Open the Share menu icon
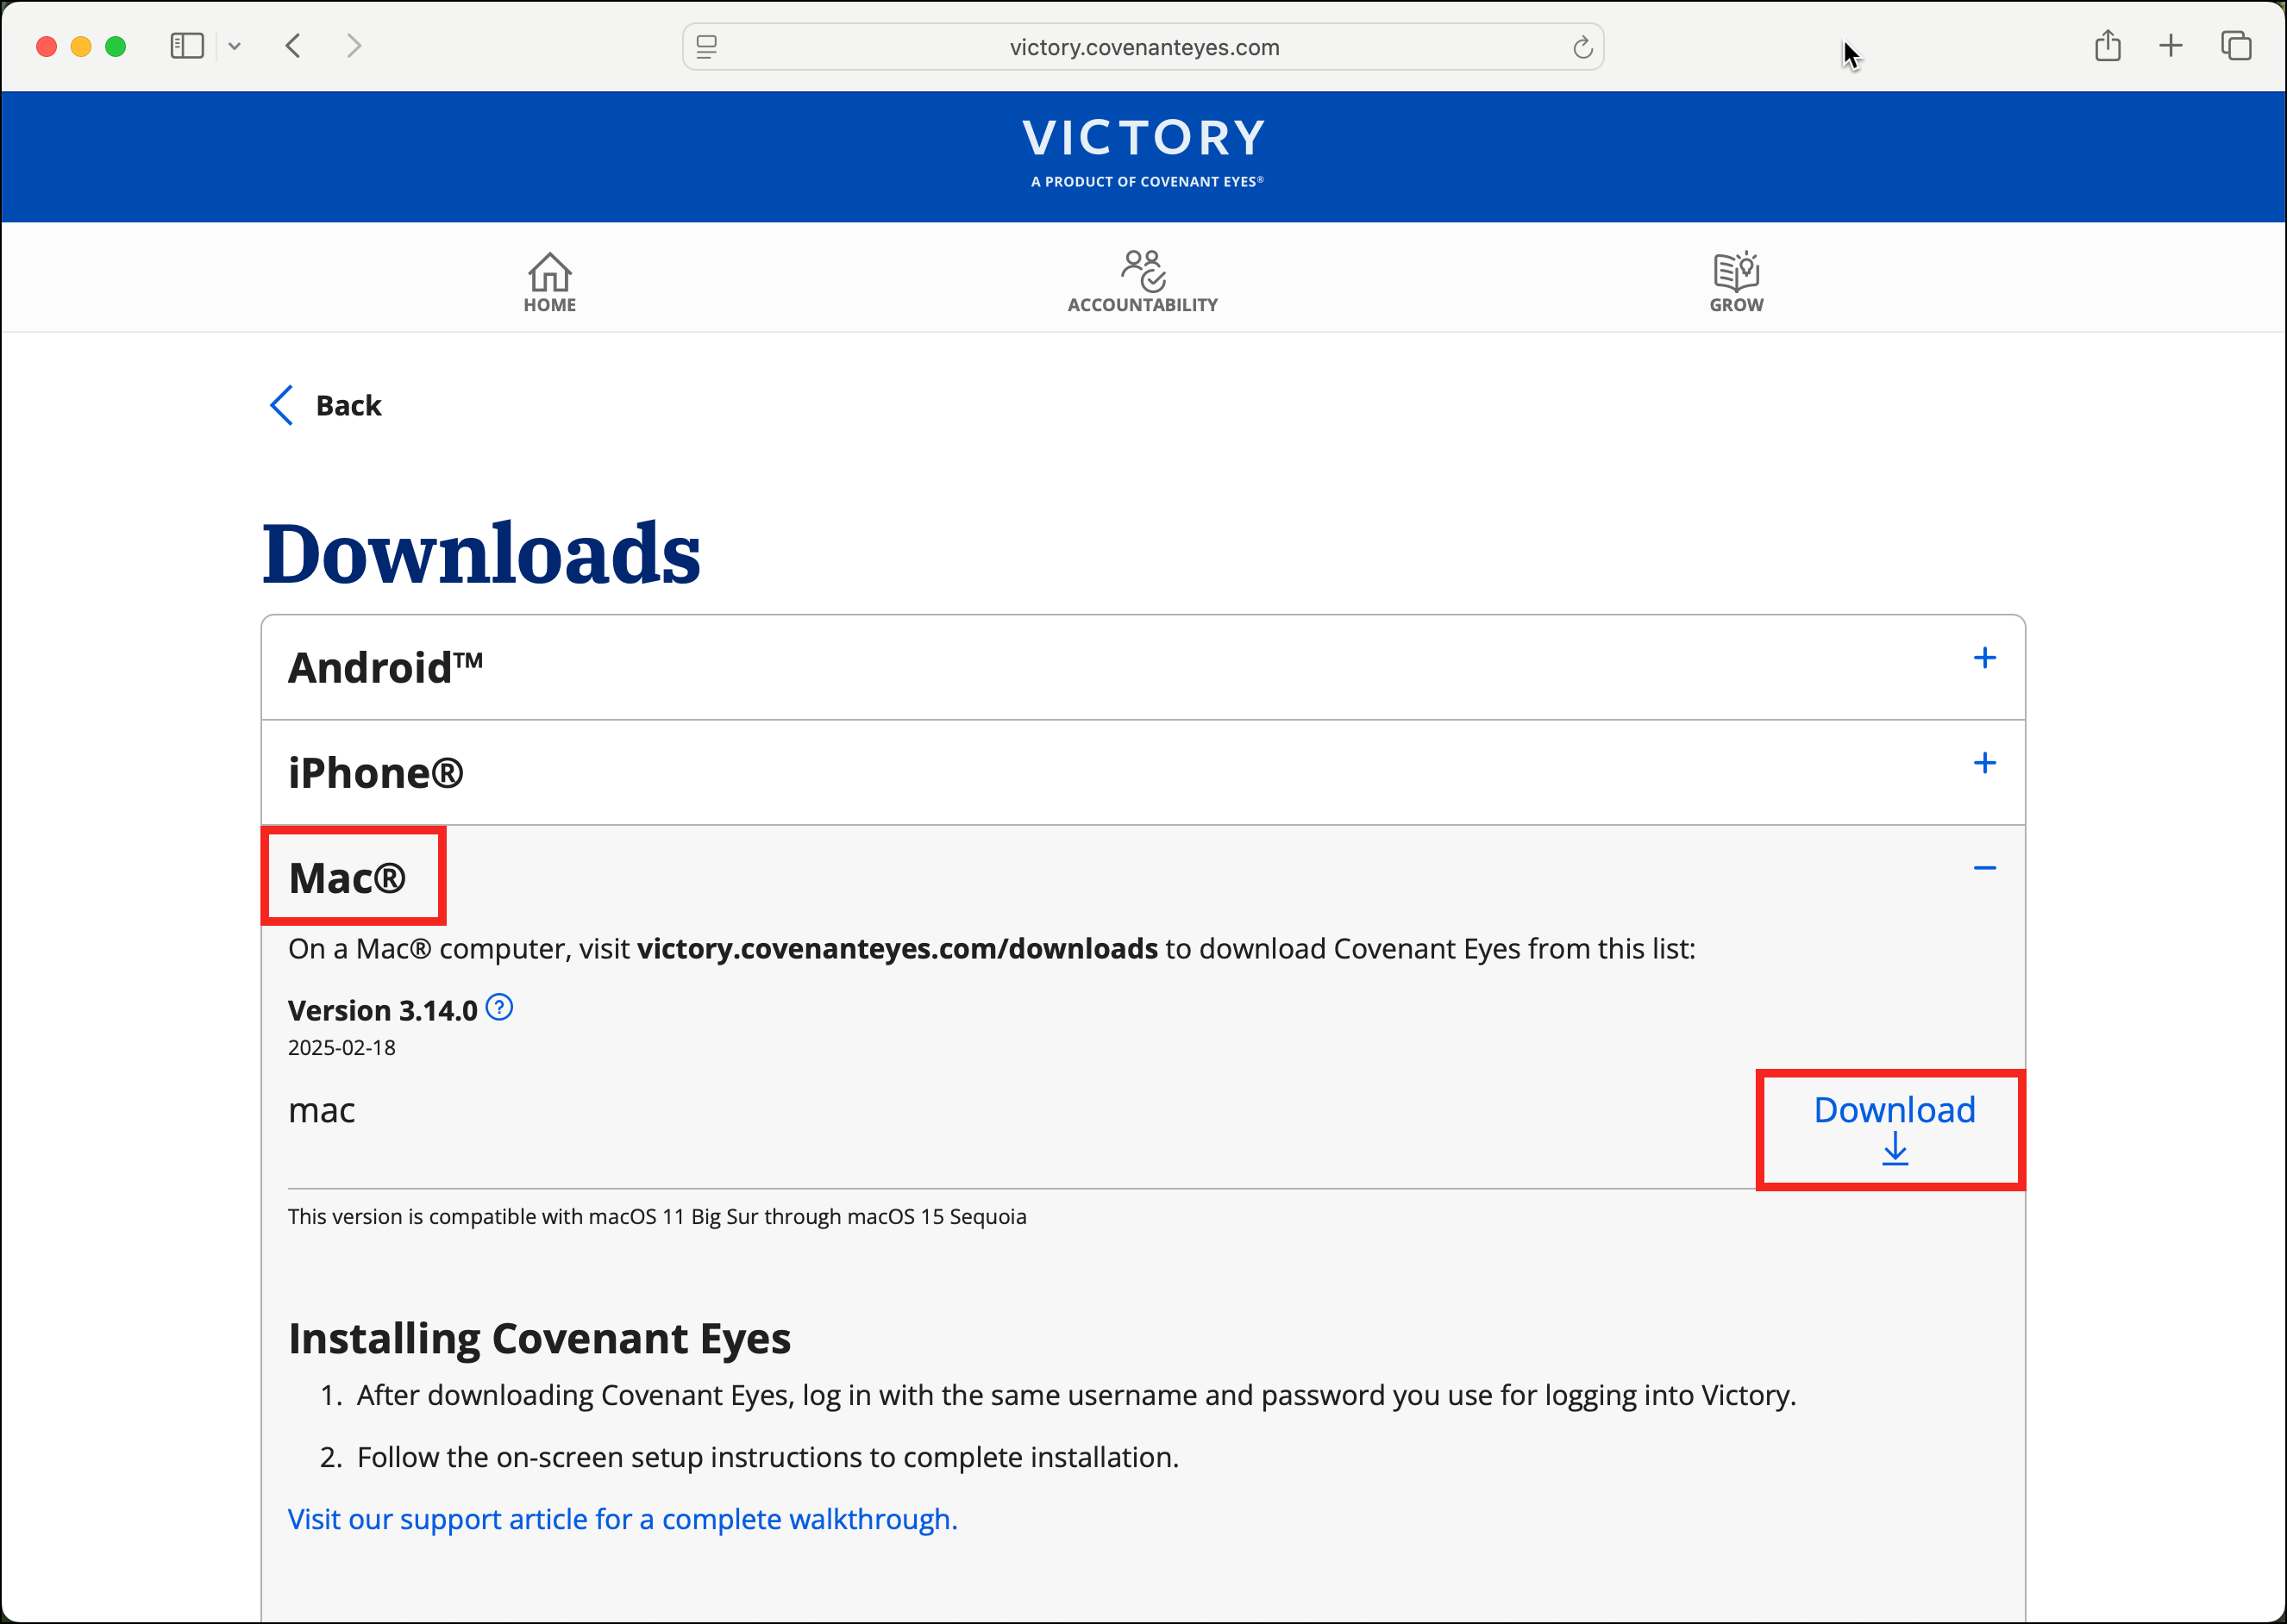This screenshot has width=2287, height=1624. [2108, 45]
